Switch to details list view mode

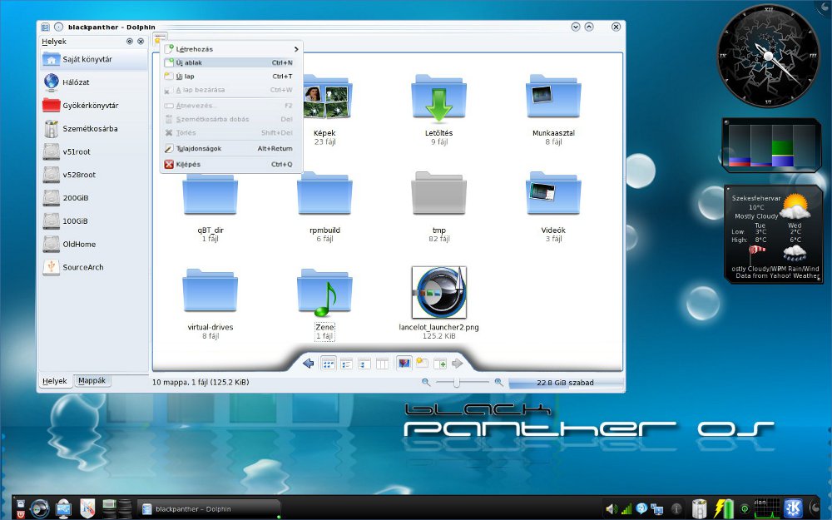(346, 364)
